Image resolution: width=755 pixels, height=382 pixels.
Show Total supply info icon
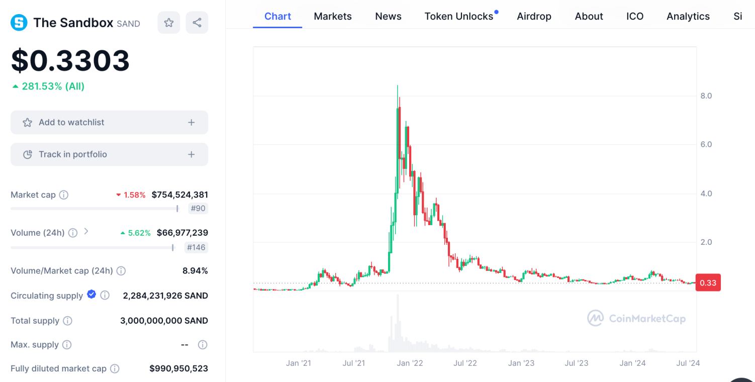coord(67,321)
